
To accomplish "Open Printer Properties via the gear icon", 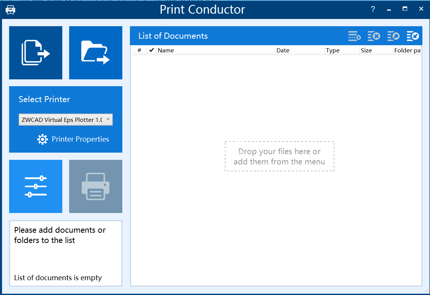I will tap(42, 139).
